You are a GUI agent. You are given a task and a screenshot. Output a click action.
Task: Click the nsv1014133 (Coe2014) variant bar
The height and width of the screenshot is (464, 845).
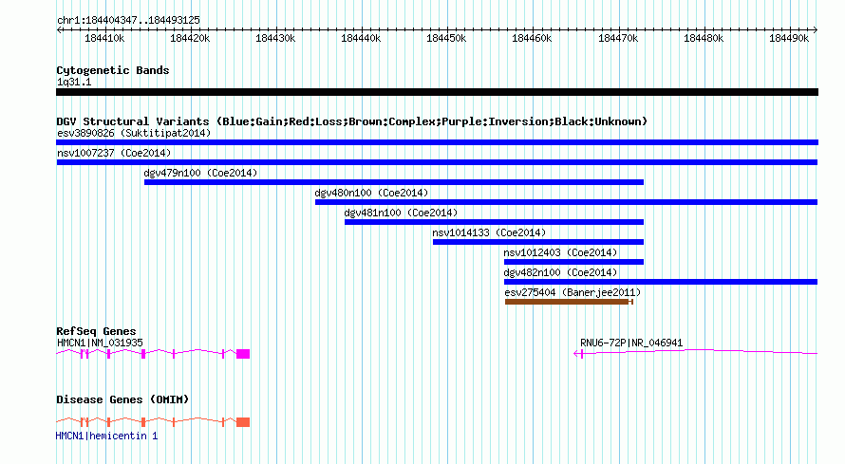[x=538, y=242]
